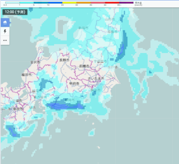Screen dimensions: 179x164
Task: Click the 新潟市 city label
Action: [83, 28]
